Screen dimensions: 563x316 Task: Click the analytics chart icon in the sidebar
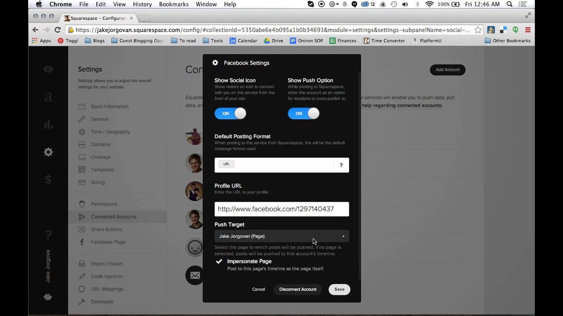[x=48, y=124]
